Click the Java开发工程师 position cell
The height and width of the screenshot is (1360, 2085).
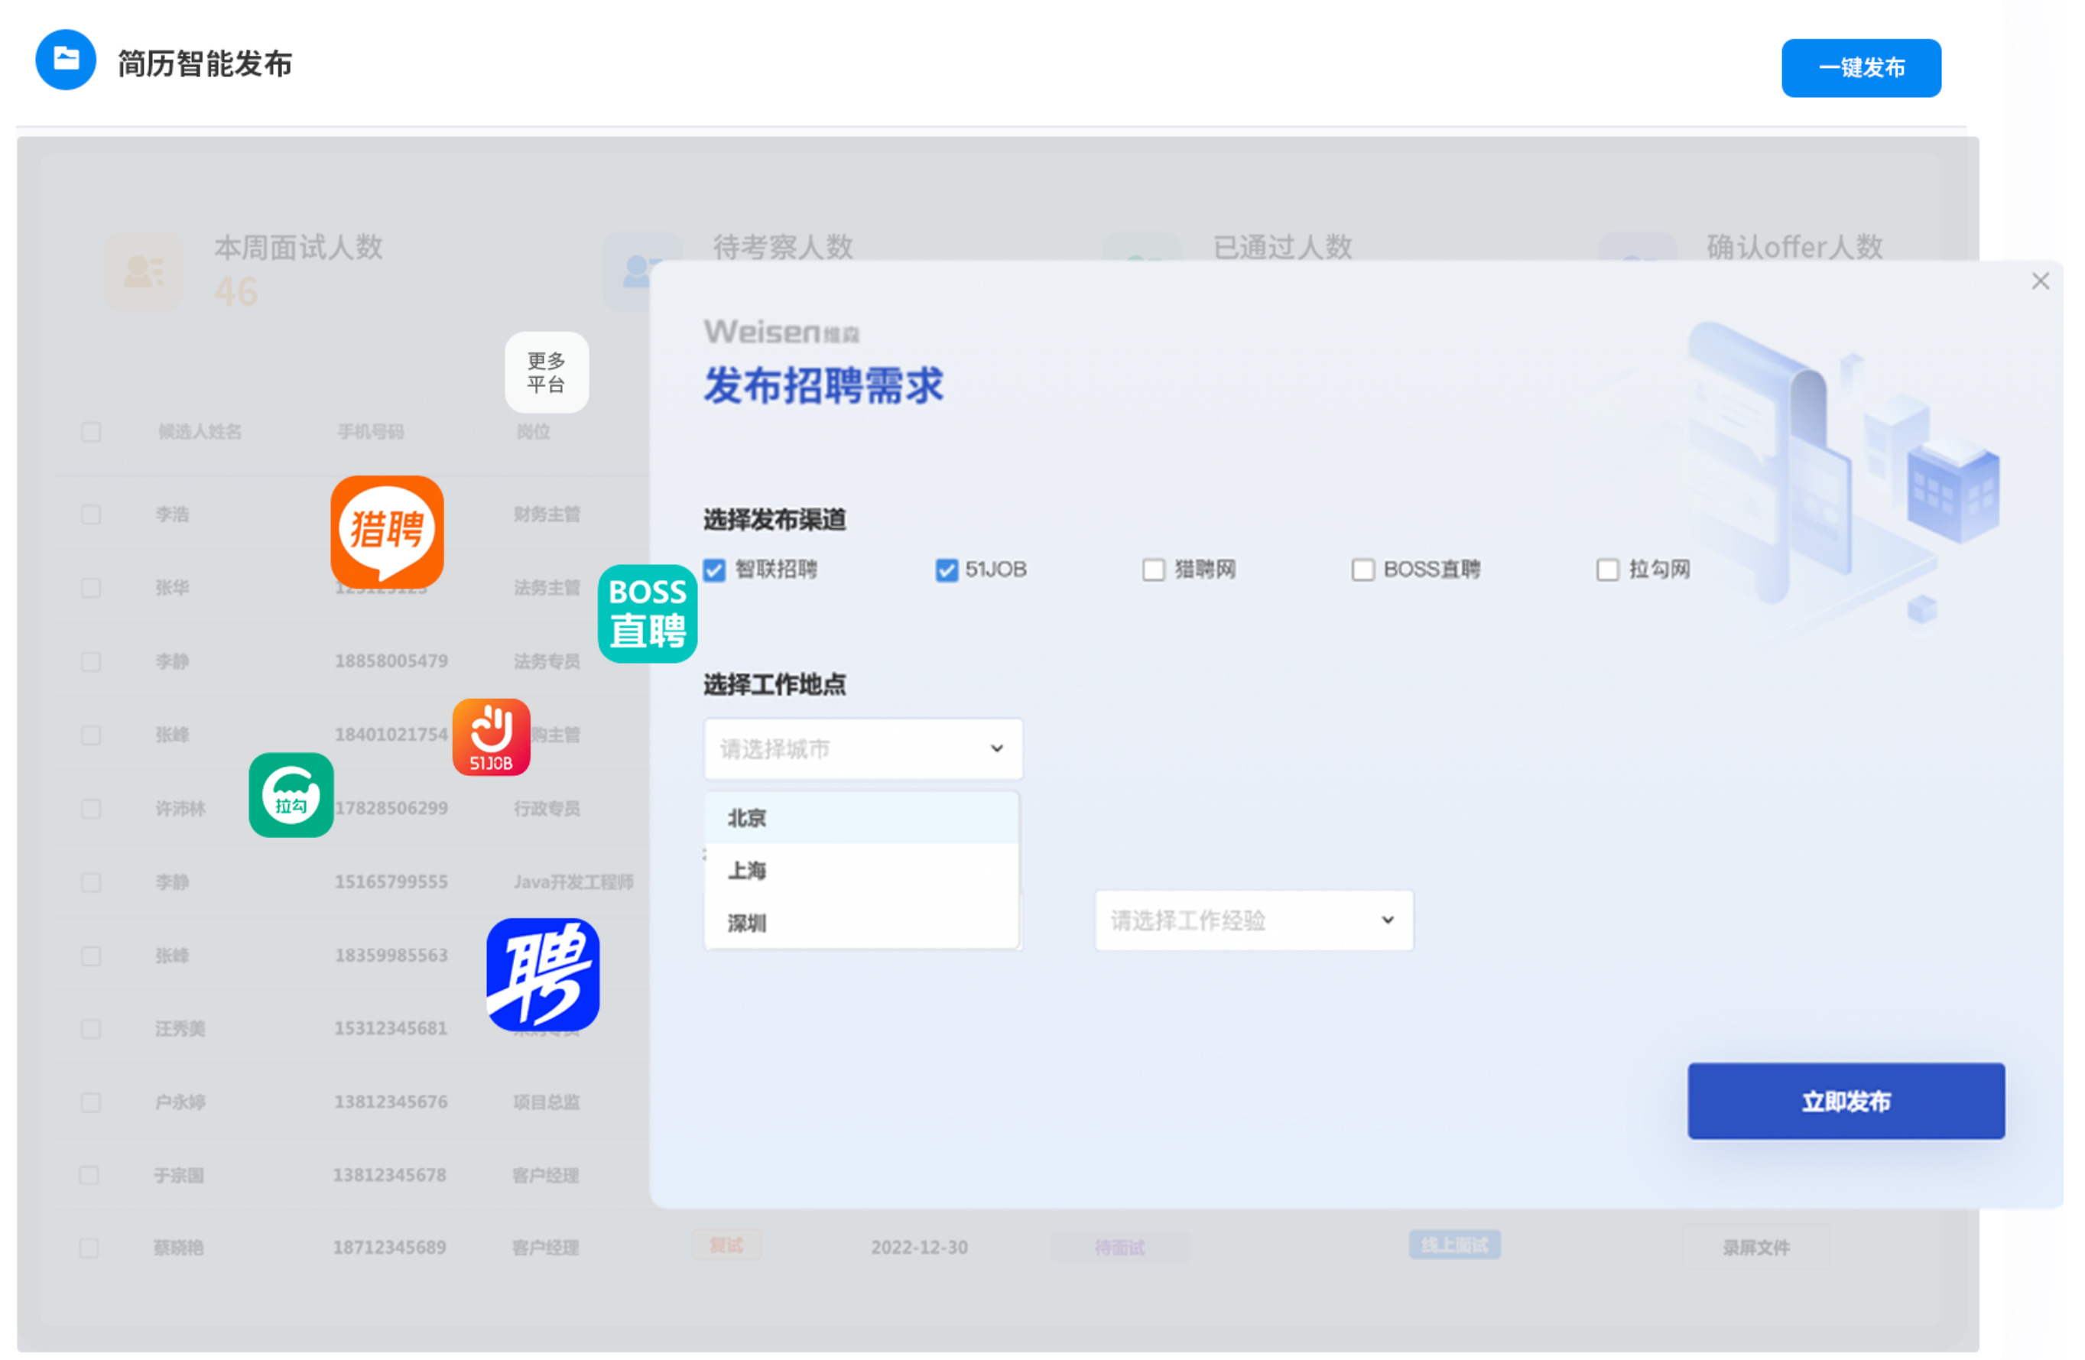click(573, 882)
